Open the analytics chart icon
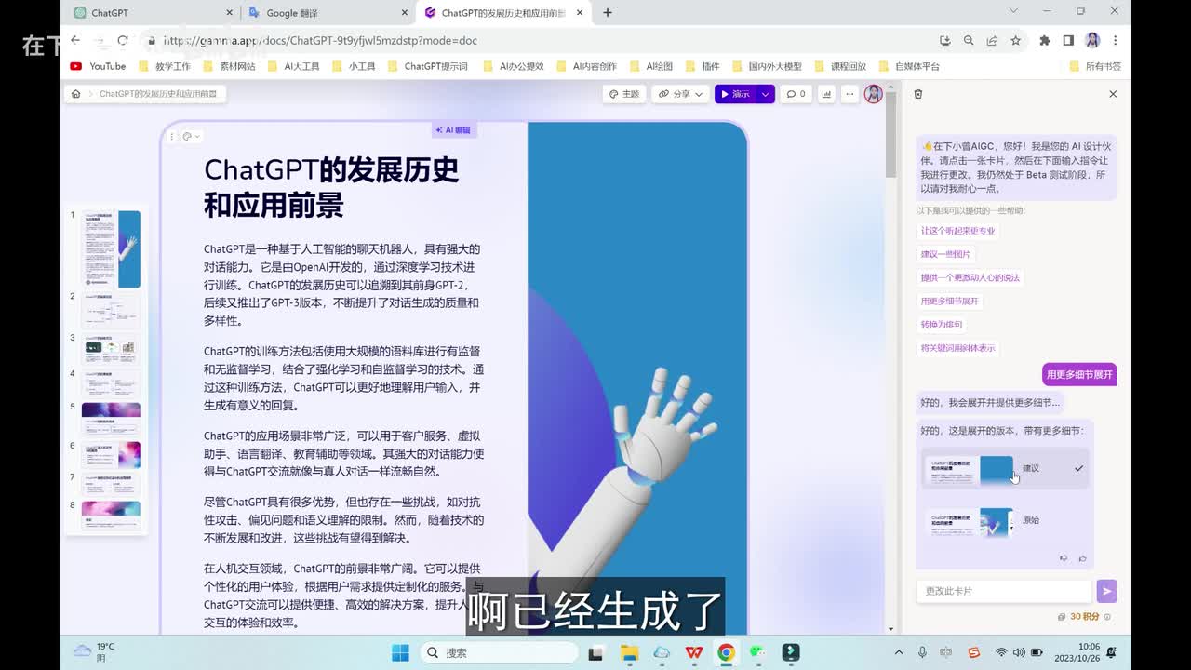This screenshot has height=670, width=1191. pyautogui.click(x=826, y=94)
